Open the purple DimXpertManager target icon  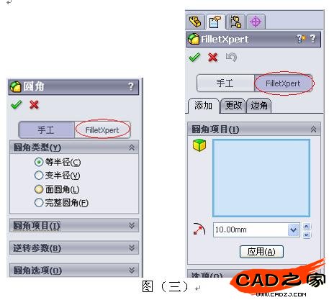[256, 22]
